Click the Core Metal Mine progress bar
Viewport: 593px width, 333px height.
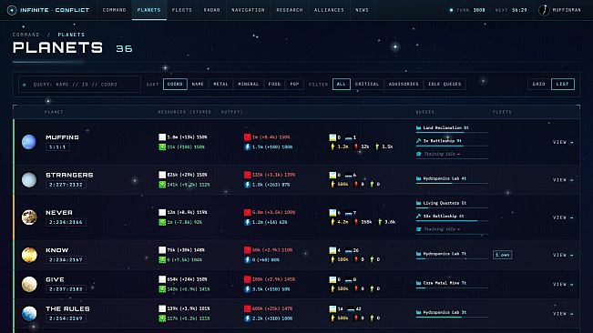tap(452, 288)
